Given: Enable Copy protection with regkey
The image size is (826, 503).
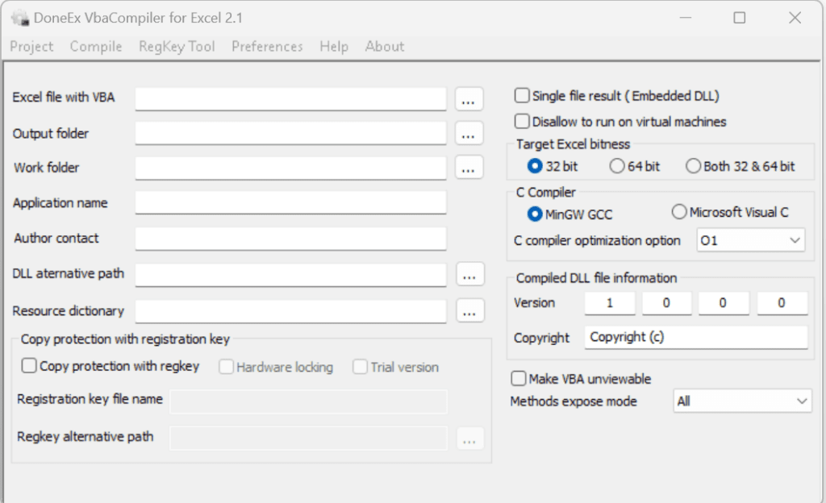Looking at the screenshot, I should [x=29, y=366].
